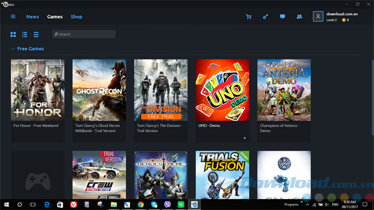374x210 pixels.
Task: Switch to the Games tab
Action: click(x=55, y=17)
